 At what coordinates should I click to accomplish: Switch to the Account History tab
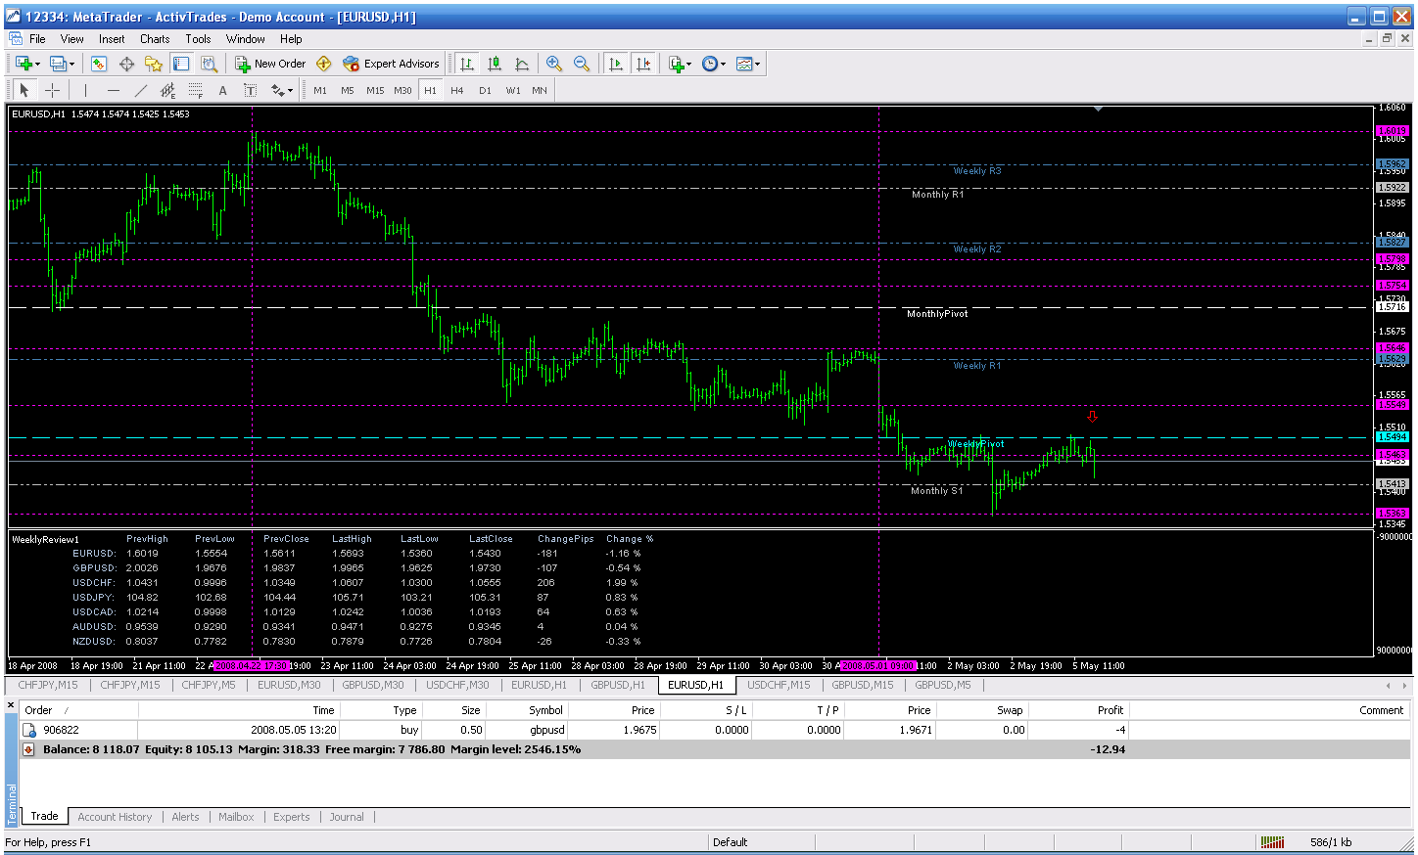[x=115, y=817]
